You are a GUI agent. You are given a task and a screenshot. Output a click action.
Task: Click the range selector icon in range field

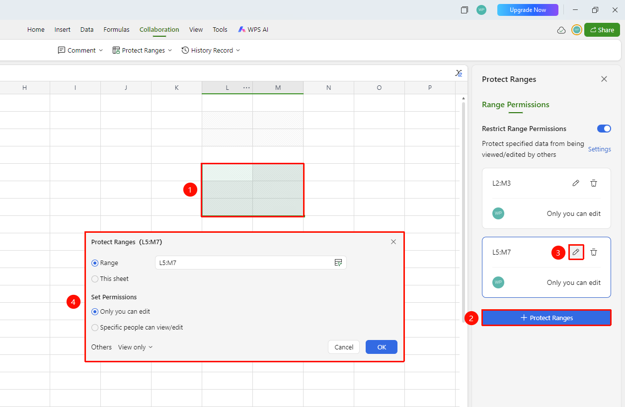338,263
